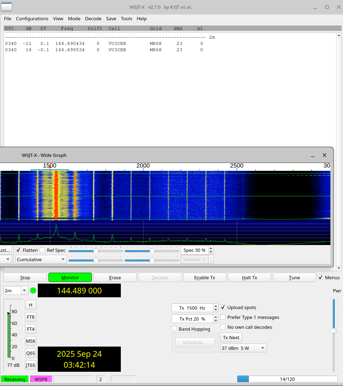Click the 144.489 000 frequency display
Screen dimensions: 343x386
point(79,290)
